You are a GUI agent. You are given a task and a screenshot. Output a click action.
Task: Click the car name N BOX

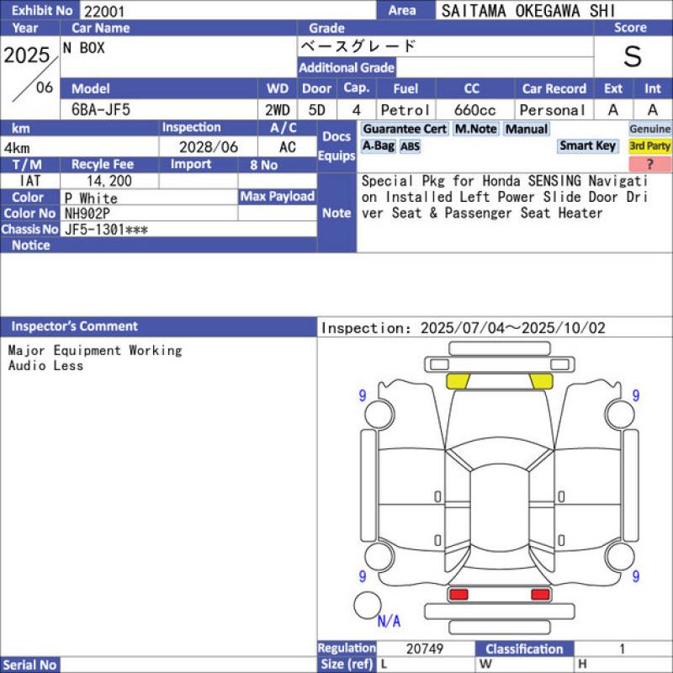point(83,48)
